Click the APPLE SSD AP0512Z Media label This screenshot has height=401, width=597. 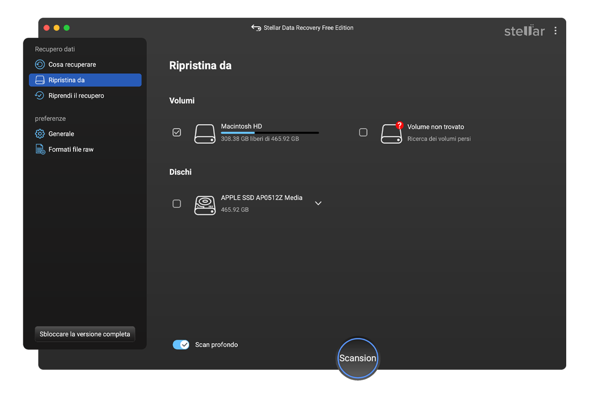[262, 198]
